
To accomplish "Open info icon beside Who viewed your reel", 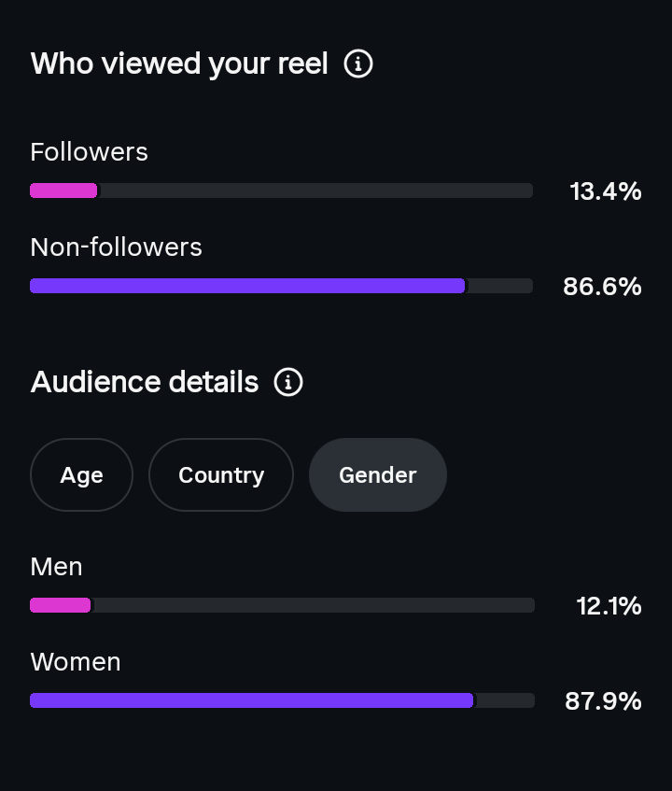I will (x=357, y=64).
